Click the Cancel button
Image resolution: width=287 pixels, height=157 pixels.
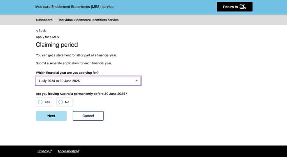pos(88,116)
